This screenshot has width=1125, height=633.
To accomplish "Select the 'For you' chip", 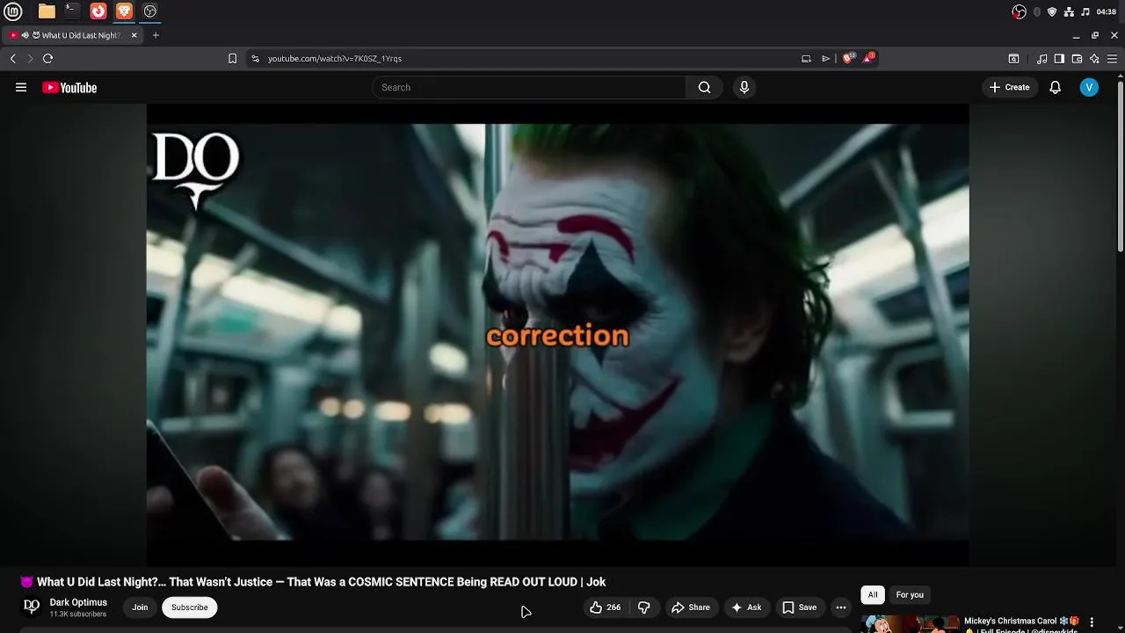I will [x=910, y=595].
